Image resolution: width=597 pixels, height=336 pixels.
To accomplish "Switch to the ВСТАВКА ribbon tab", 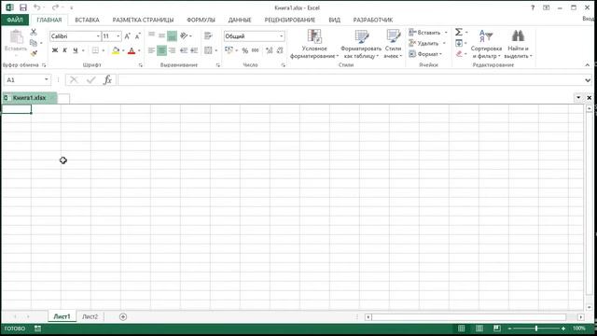I will click(x=87, y=20).
